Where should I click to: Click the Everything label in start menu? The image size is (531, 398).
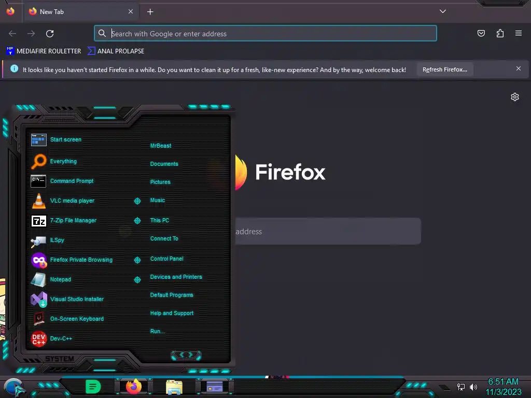tap(63, 162)
